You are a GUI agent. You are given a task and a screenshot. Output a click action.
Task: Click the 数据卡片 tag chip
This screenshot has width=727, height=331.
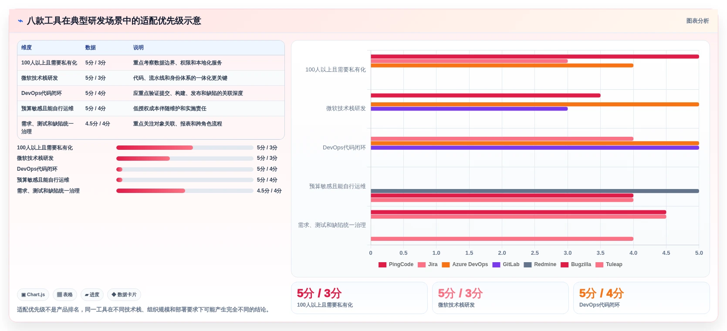pyautogui.click(x=124, y=295)
